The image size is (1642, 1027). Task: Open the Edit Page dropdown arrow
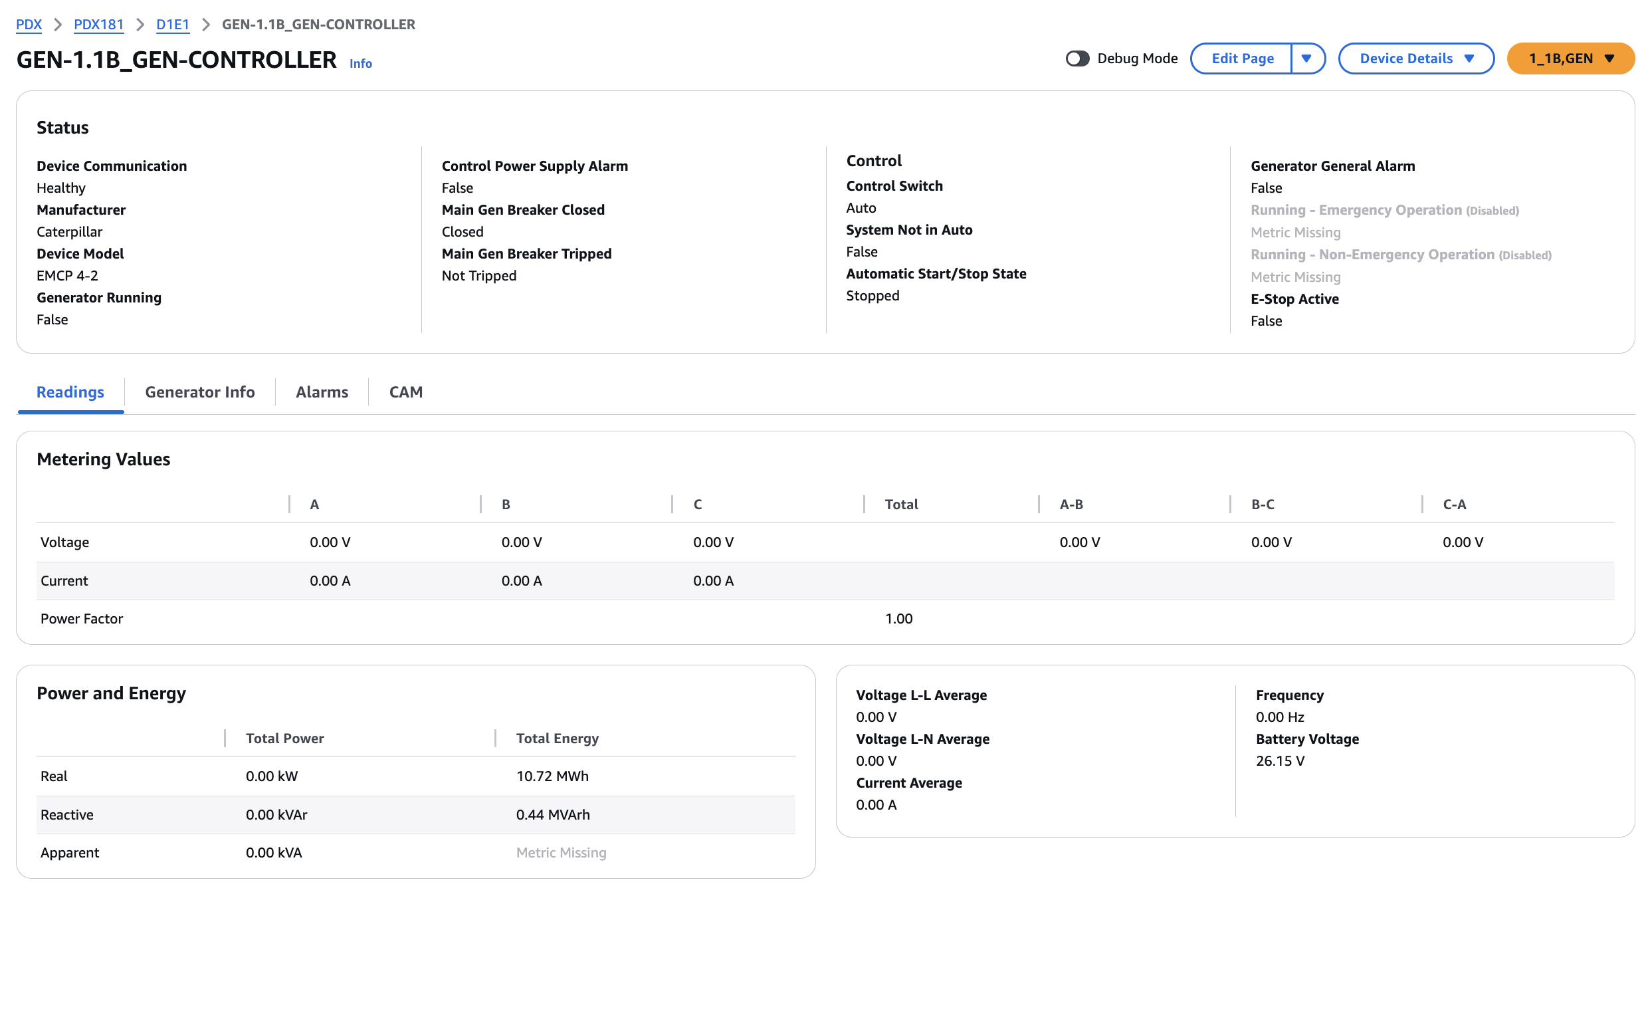pos(1307,58)
